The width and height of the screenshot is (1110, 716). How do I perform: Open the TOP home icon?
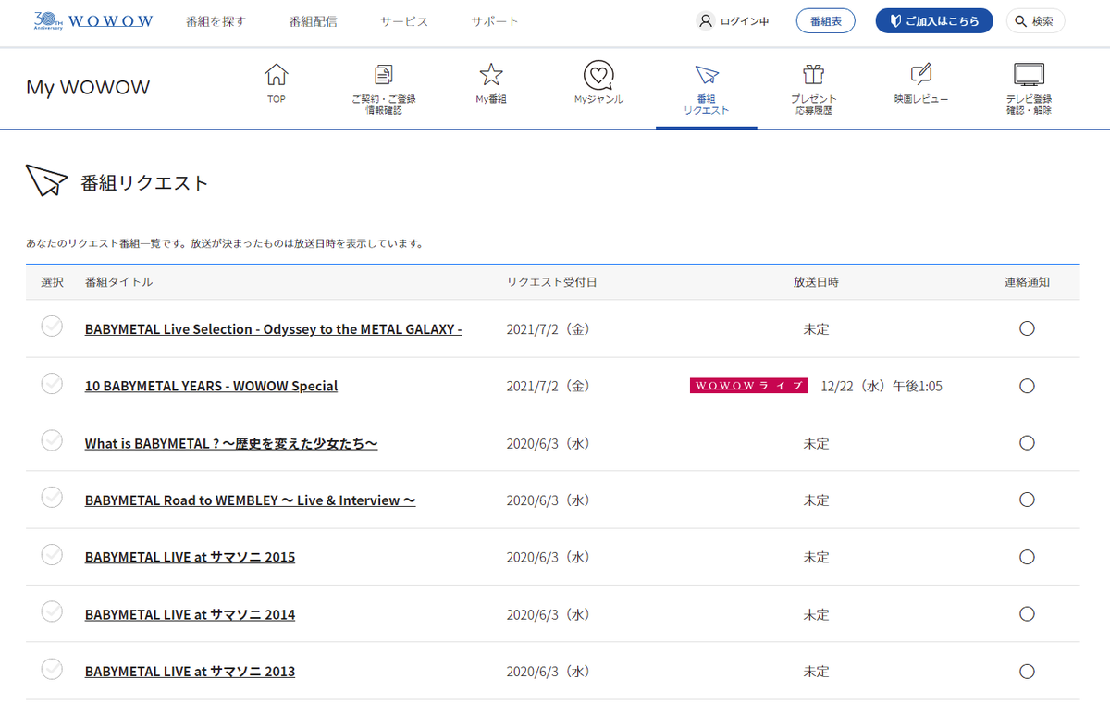276,75
